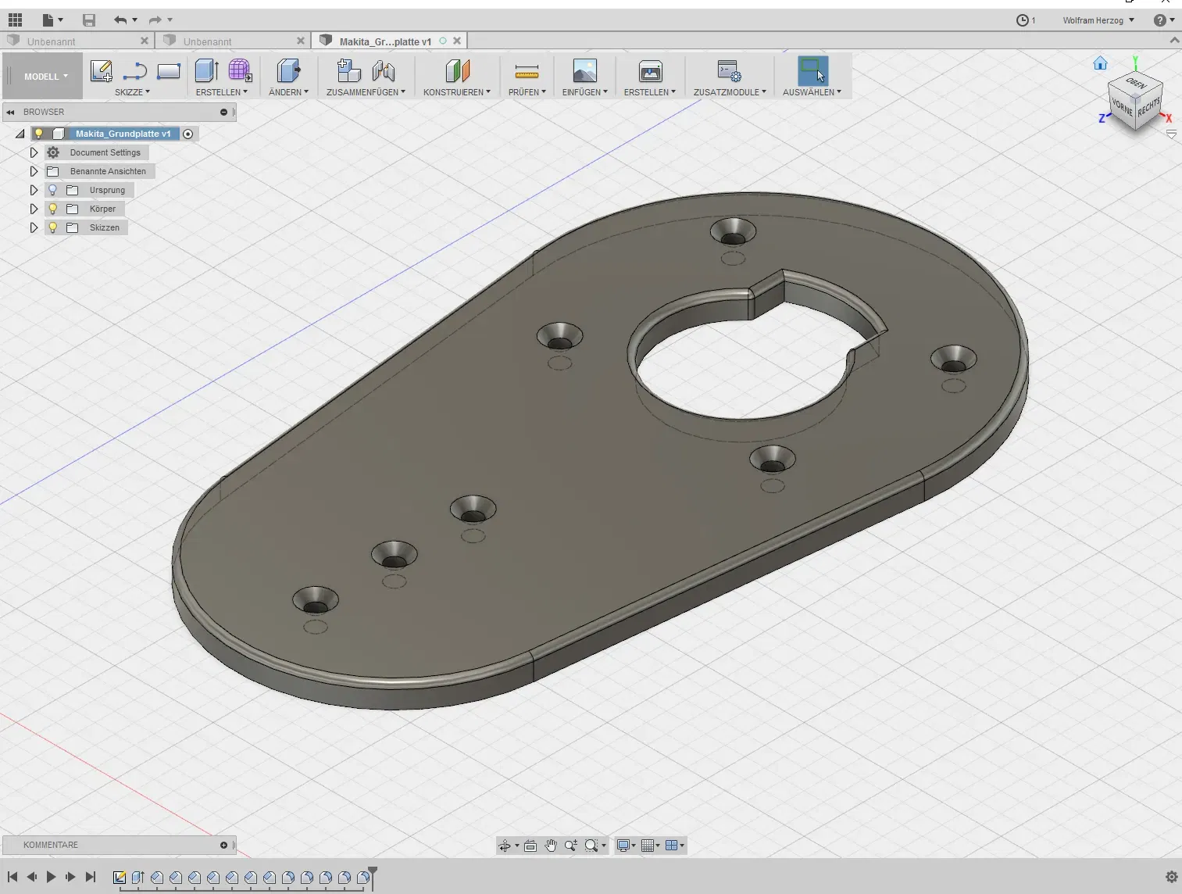Open the MODELL workspace dropdown

click(45, 77)
